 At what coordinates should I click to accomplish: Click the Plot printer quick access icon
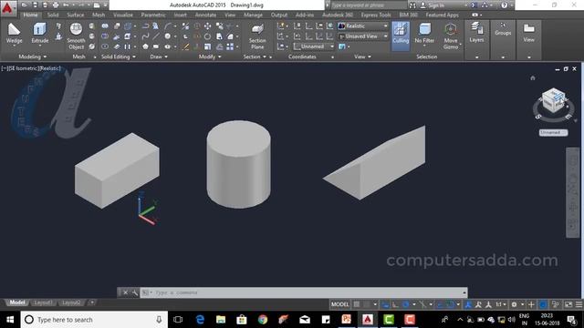click(56, 5)
